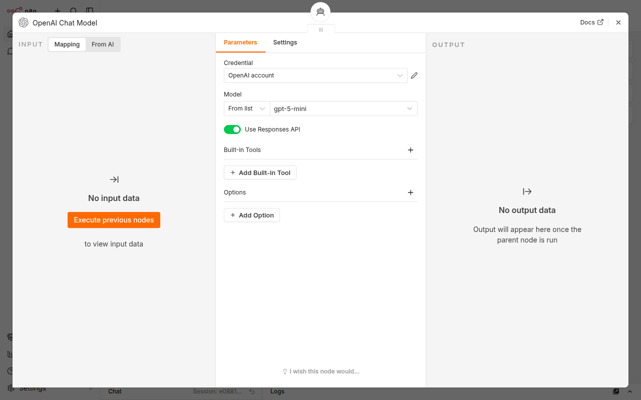This screenshot has height=400, width=641.
Task: Click the plus icon beside Options heading
Action: click(411, 192)
